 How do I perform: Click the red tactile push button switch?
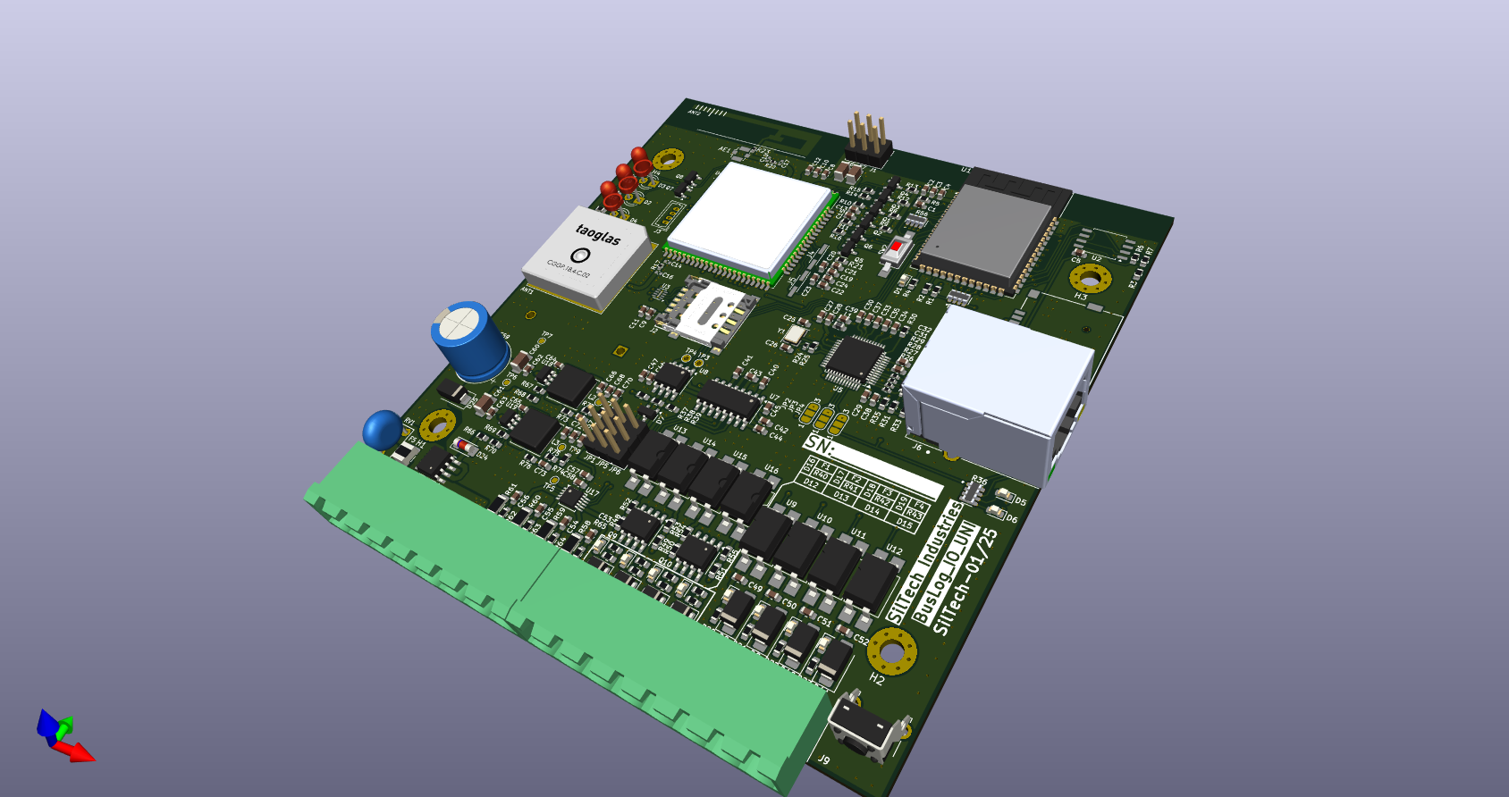895,247
